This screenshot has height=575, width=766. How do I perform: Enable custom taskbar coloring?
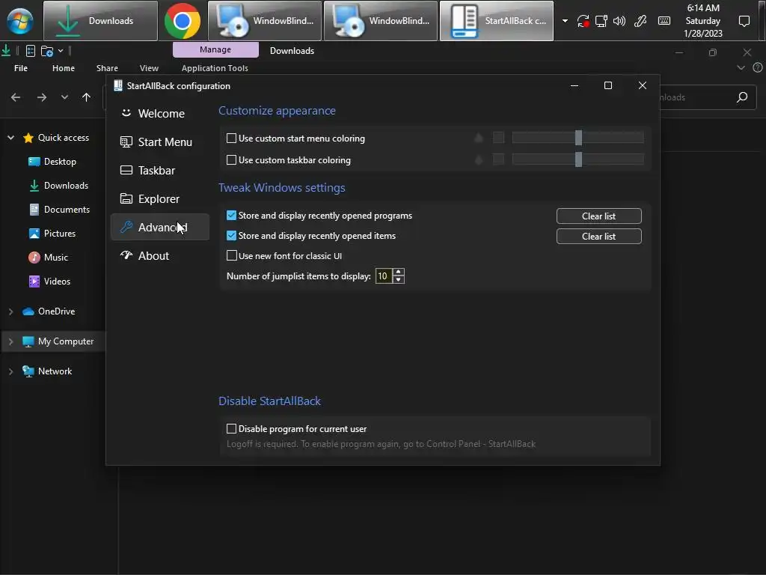coord(232,160)
